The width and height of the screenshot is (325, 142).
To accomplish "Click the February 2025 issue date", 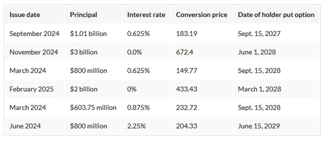I will pos(32,89).
